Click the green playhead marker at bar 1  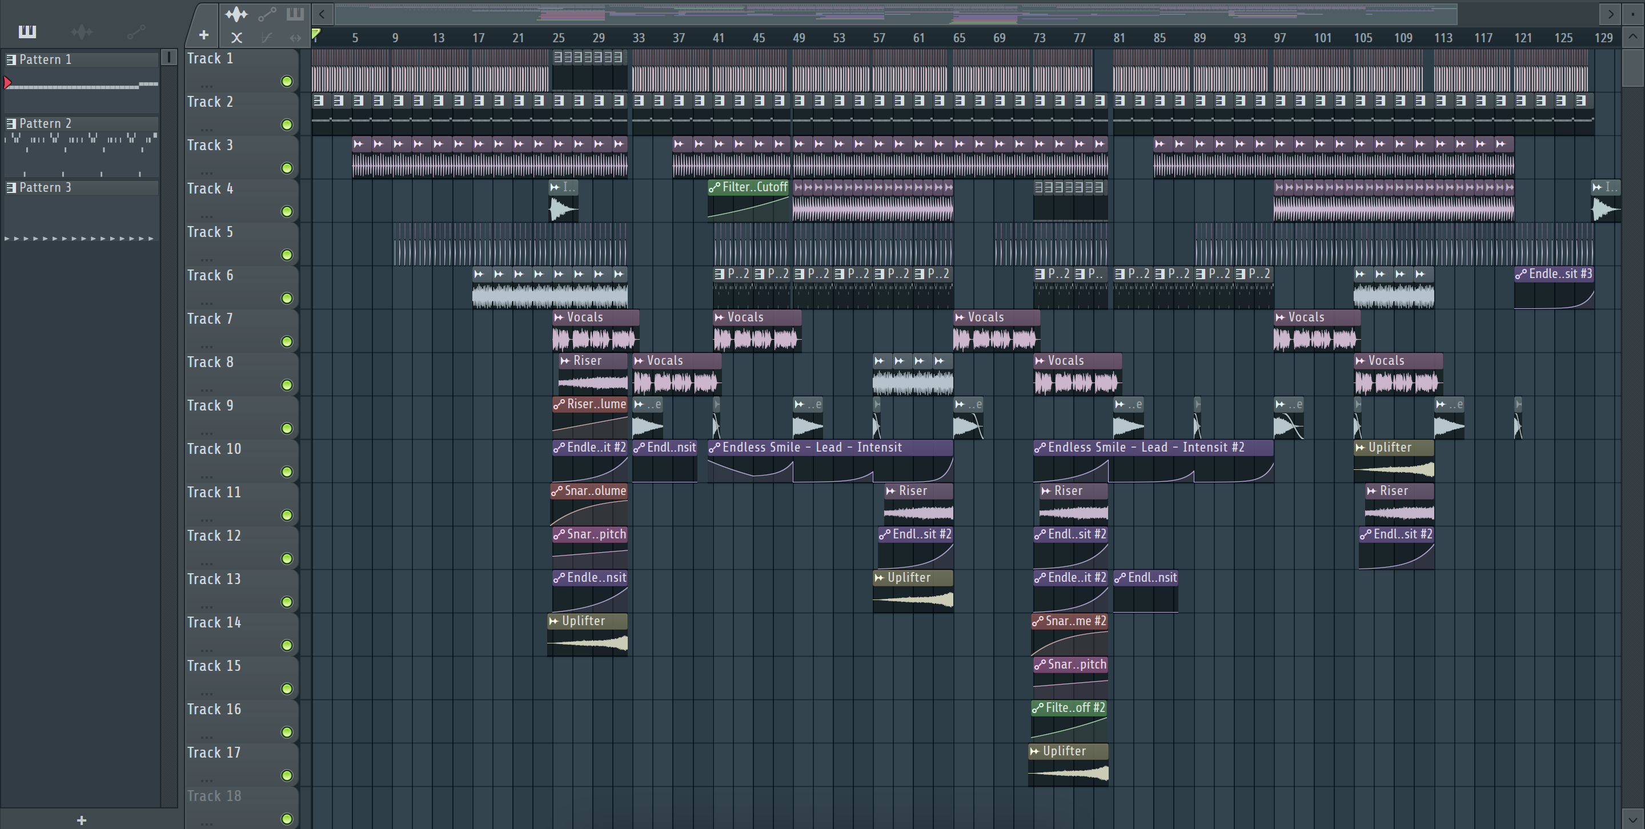pos(316,34)
